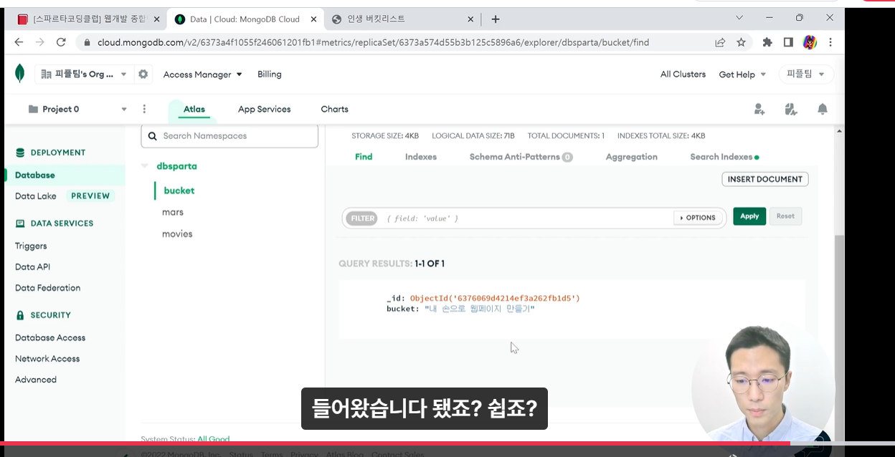Open browser extensions puzzle icon
The image size is (895, 457).
[x=767, y=42]
